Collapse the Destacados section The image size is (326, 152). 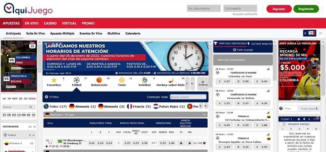(x=35, y=127)
